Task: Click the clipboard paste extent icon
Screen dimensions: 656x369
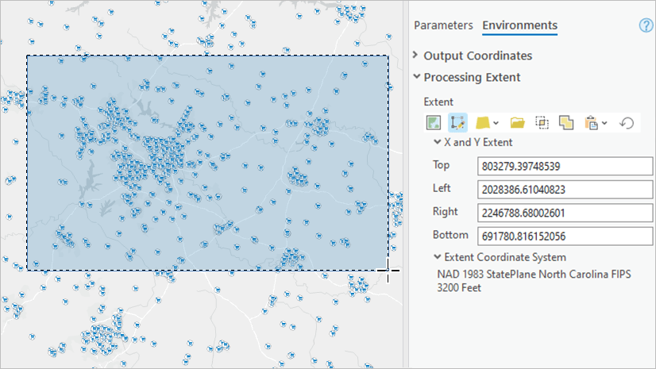Action: point(591,123)
